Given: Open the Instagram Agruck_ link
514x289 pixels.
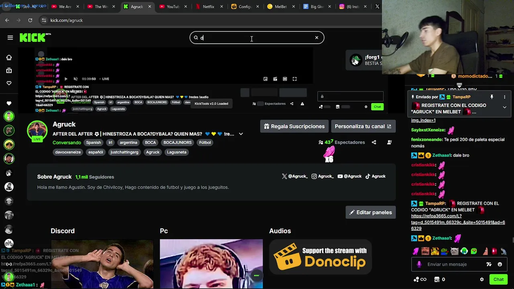Looking at the screenshot, I should (322, 176).
